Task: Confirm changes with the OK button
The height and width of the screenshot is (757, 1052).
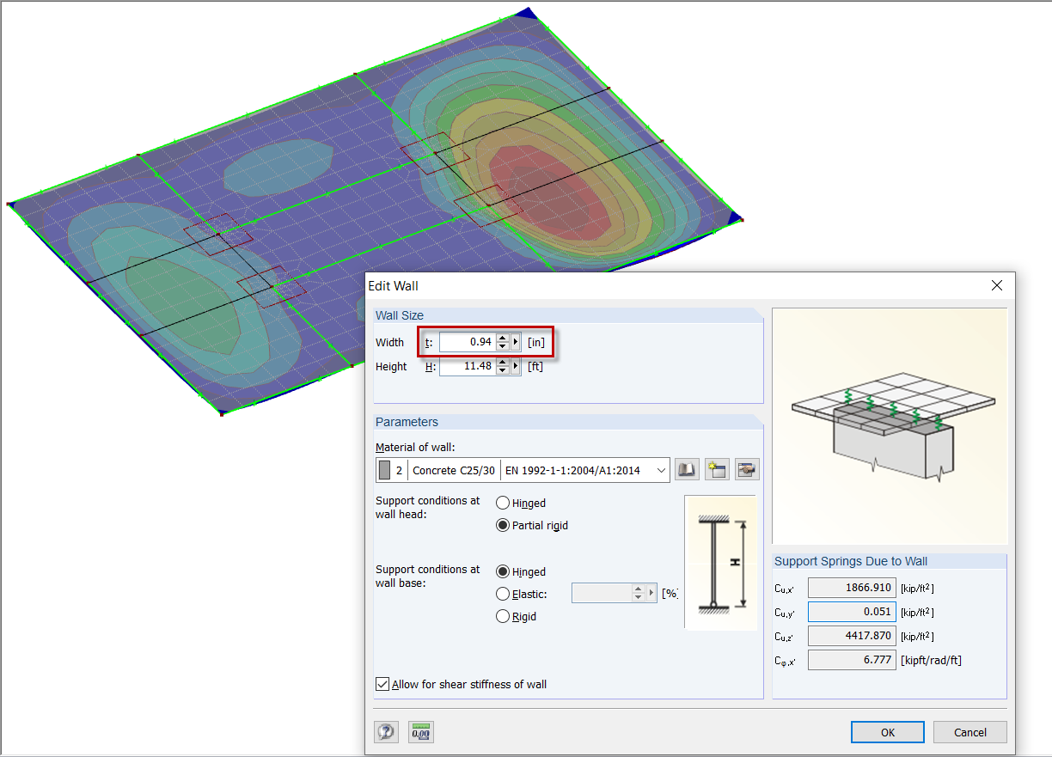Action: pos(887,731)
